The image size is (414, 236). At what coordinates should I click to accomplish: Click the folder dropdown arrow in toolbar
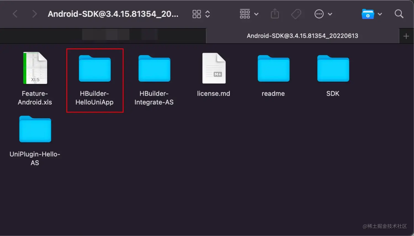380,14
